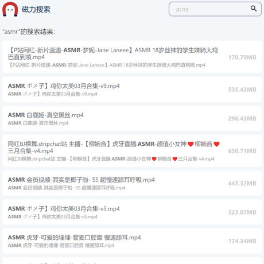The height and width of the screenshot is (264, 264).
Task: Open the 磁力搜索 site title link
Action: 36,9
